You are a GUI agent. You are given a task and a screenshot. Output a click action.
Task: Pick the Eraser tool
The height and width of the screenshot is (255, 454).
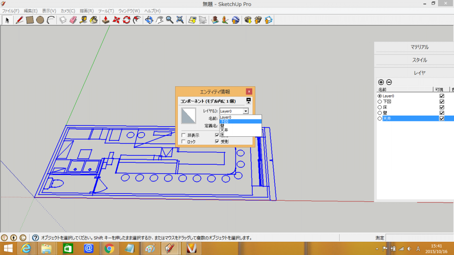[73, 20]
